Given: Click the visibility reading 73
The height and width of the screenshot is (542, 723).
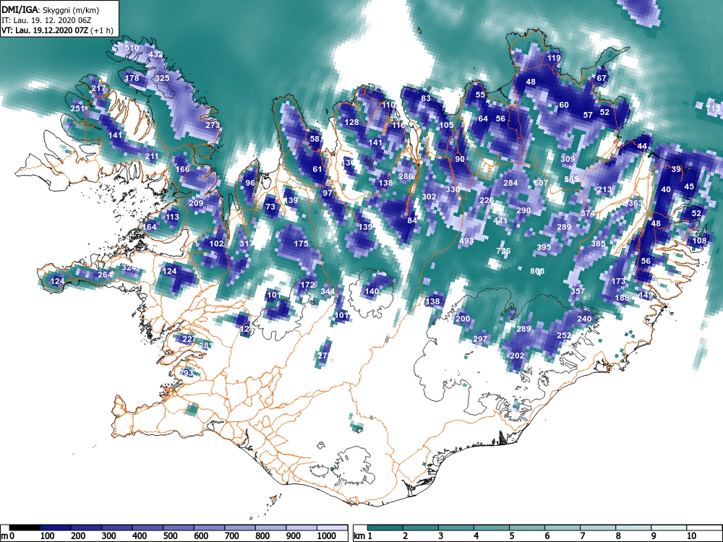Looking at the screenshot, I should (x=270, y=207).
